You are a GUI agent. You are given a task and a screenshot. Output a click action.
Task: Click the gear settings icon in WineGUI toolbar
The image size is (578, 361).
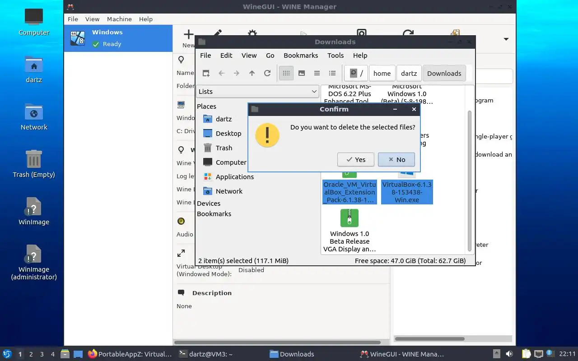pyautogui.click(x=252, y=33)
